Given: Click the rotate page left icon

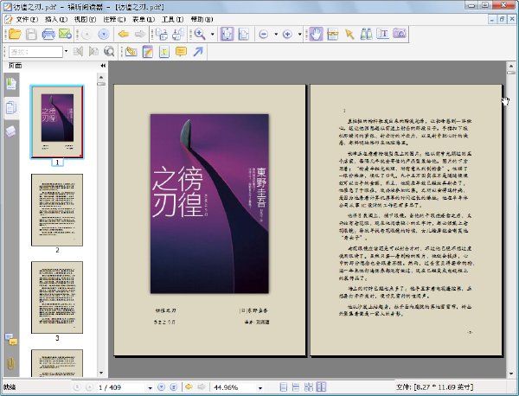Looking at the screenshot, I should click(162, 34).
